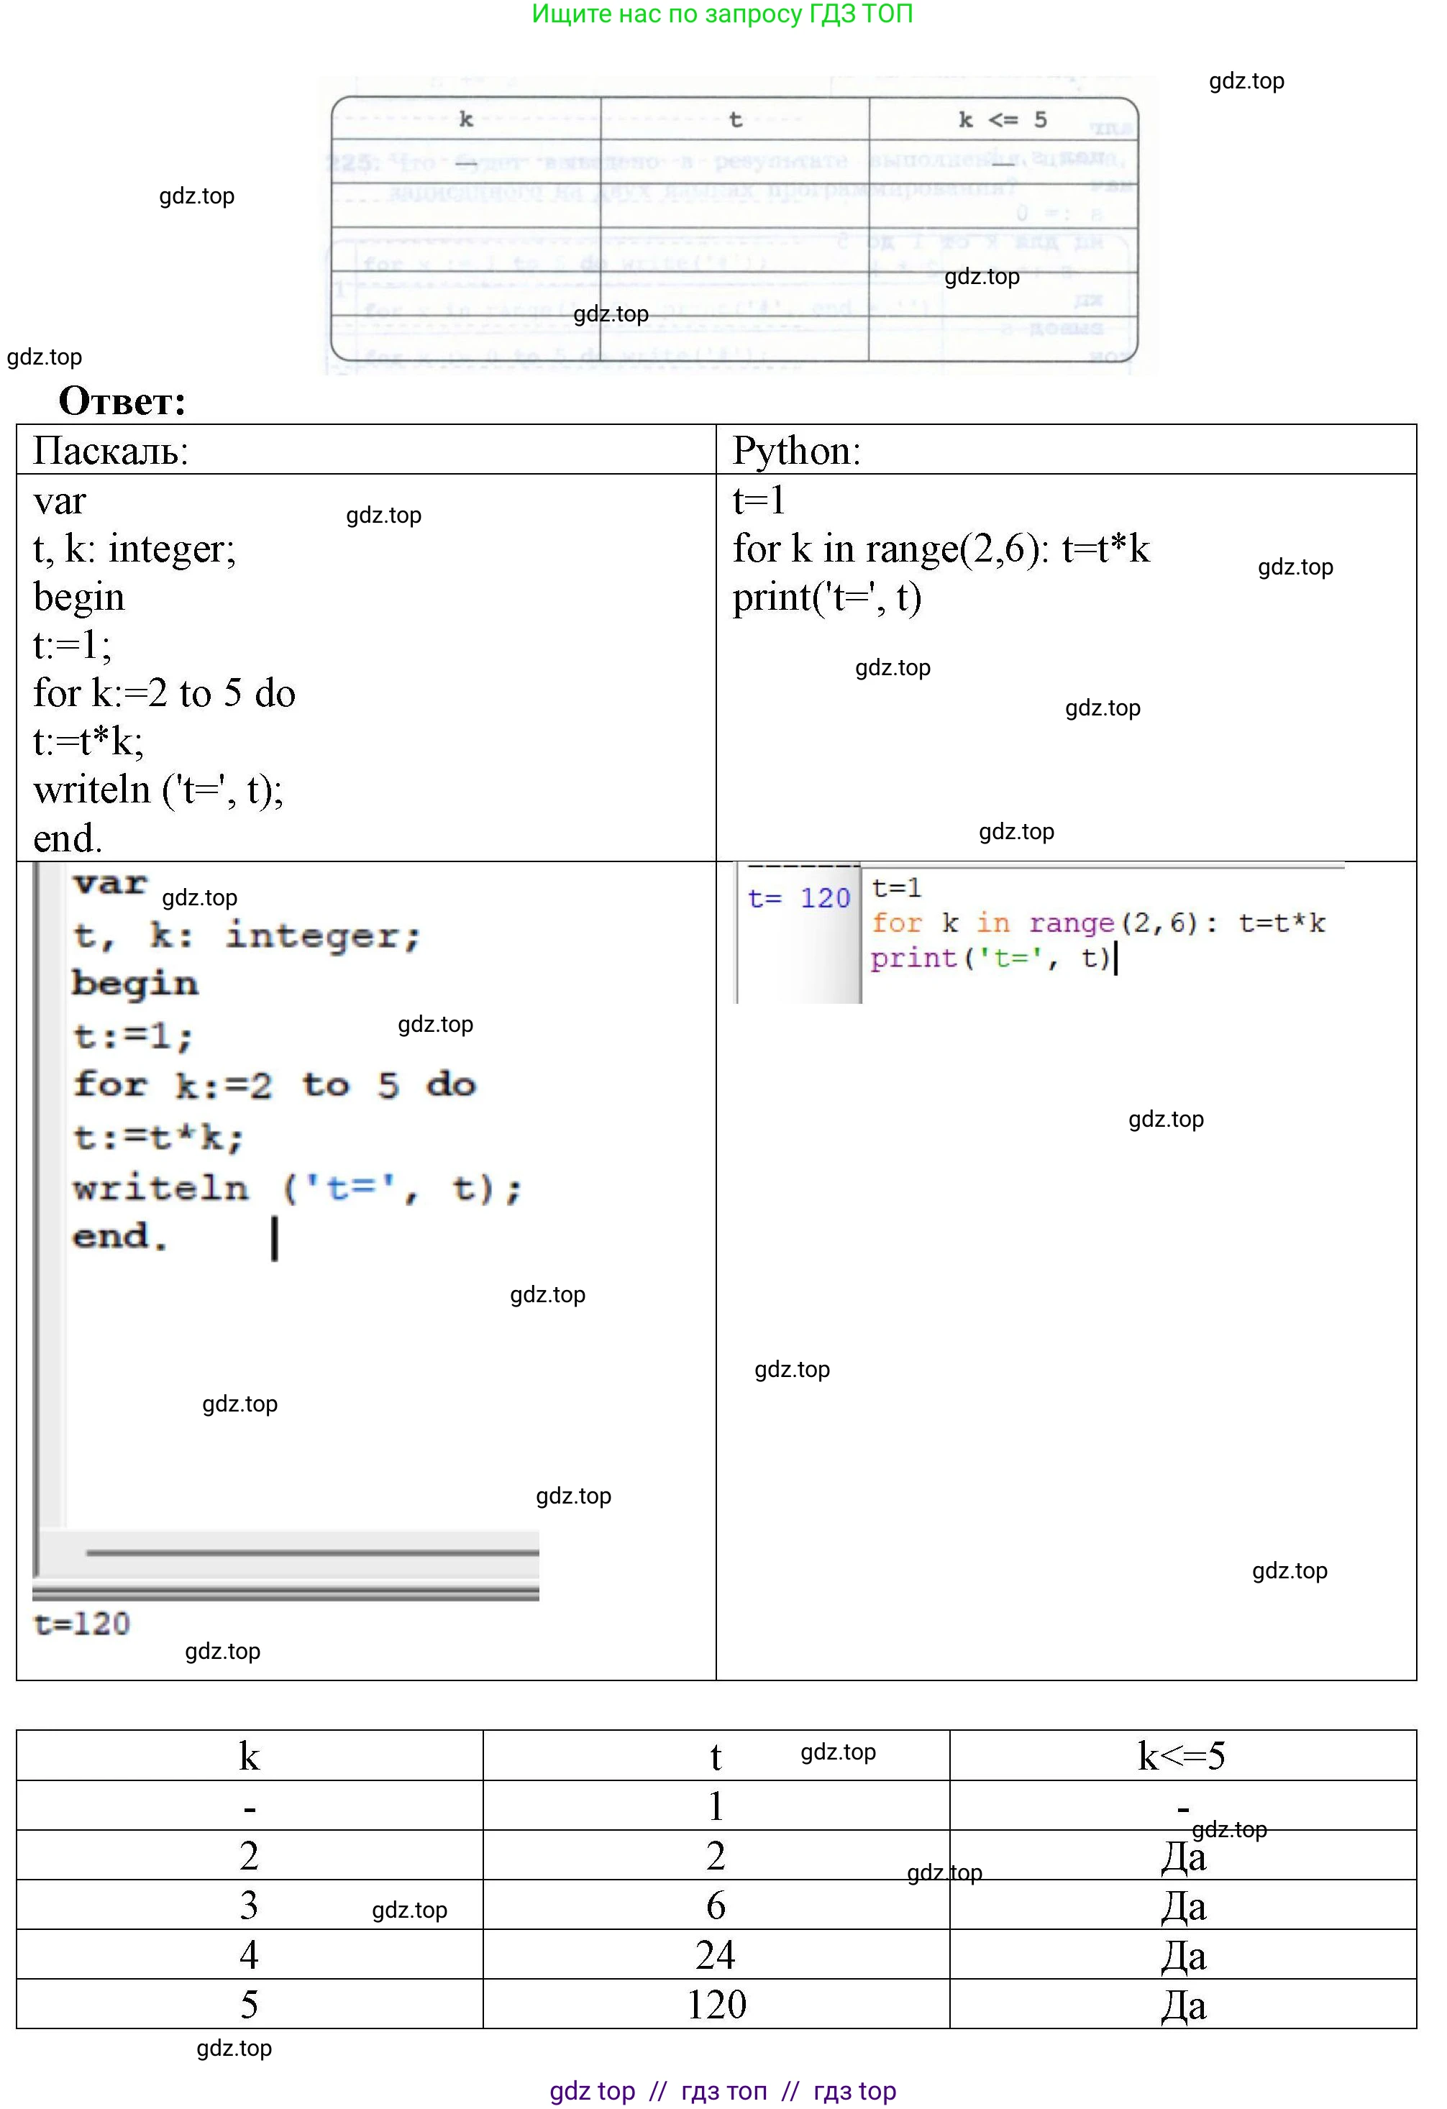Click the Pascal output text 't=120'

coord(82,1624)
